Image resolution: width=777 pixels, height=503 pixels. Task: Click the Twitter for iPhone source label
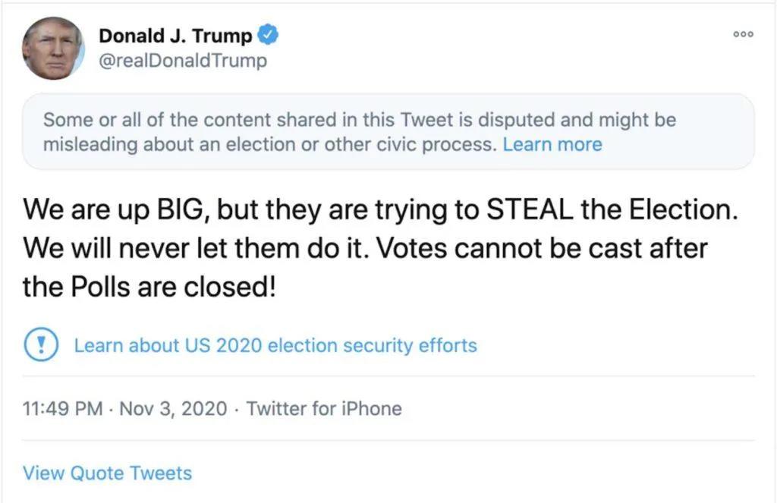pyautogui.click(x=324, y=409)
